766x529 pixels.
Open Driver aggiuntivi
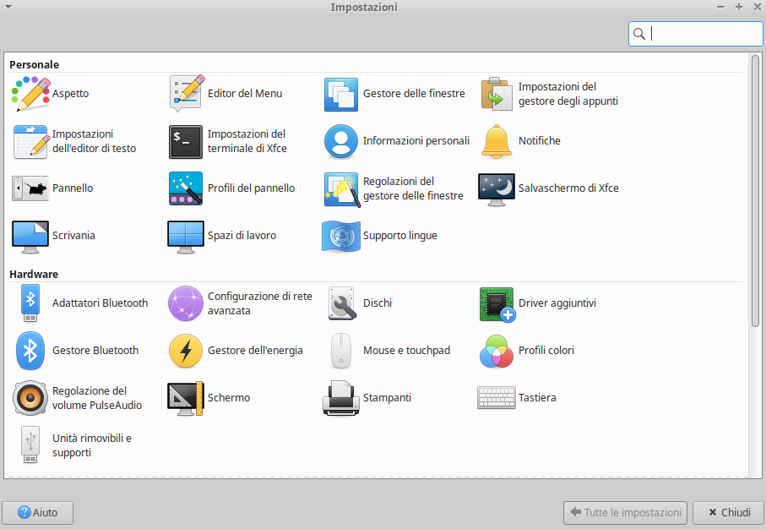(538, 303)
